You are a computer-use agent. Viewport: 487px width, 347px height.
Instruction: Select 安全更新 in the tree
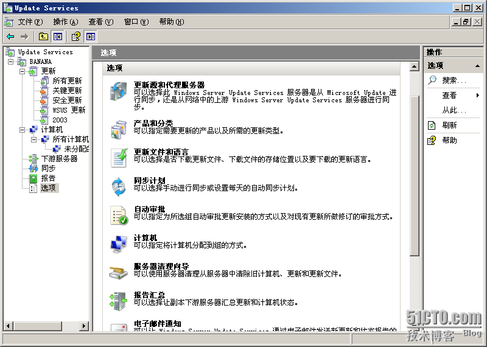(x=67, y=100)
